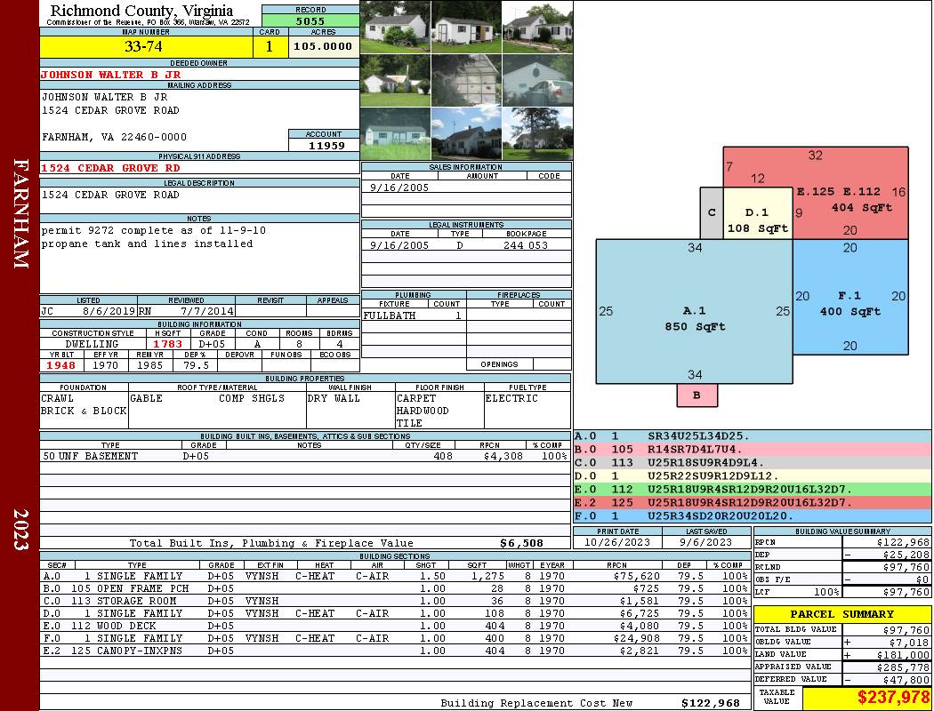Select the gray C.0 113 legend row
Screen dimensions: 934x711
753,462
